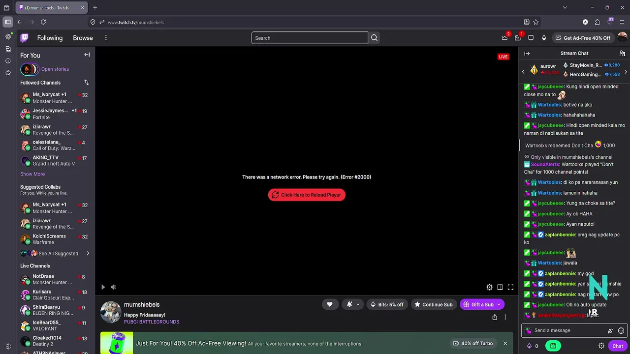Open bits balance in chat footer
Image resolution: width=630 pixels, height=354 pixels.
[x=533, y=346]
